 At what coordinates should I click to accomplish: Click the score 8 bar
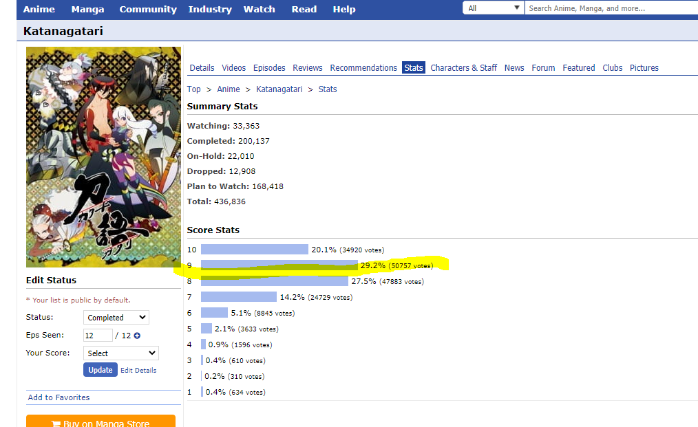point(275,281)
